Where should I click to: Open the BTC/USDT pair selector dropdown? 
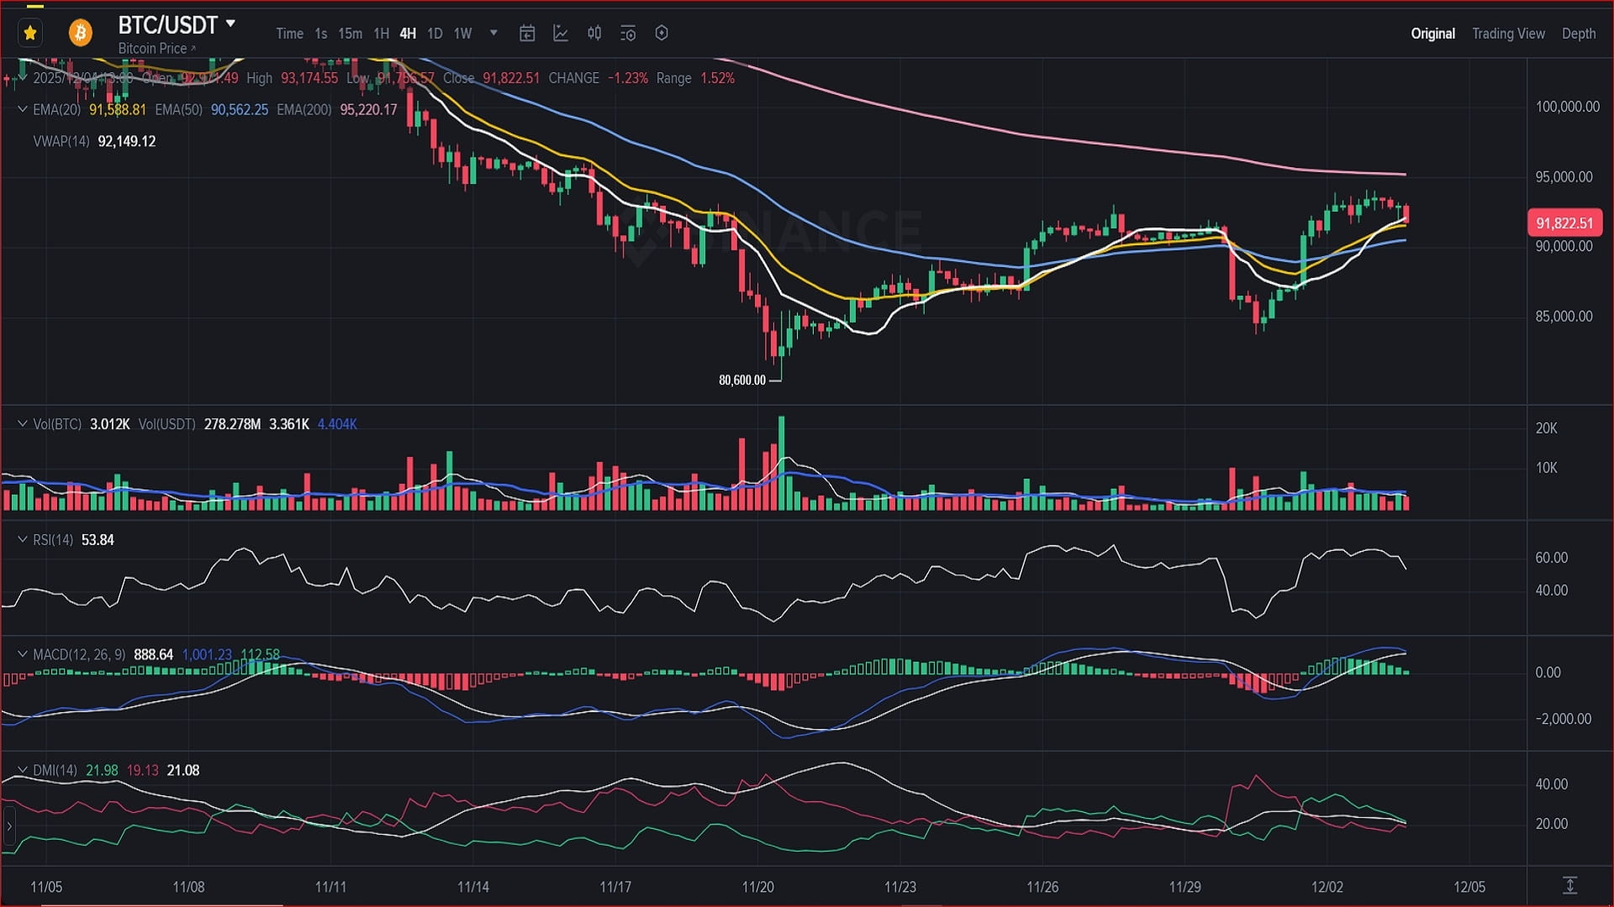(x=230, y=24)
